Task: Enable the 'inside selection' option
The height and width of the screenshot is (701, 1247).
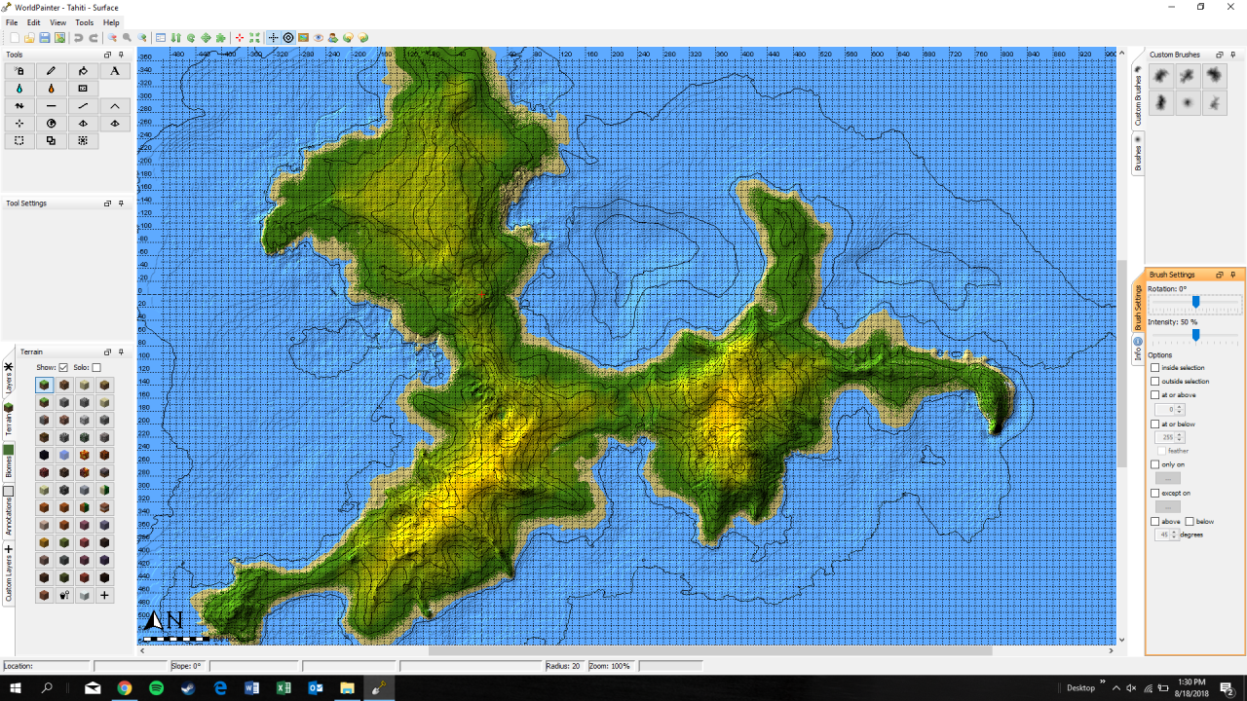Action: pyautogui.click(x=1156, y=367)
